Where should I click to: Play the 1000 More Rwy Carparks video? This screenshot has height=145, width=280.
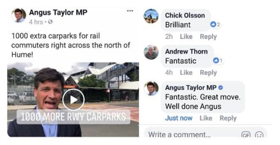(73, 99)
